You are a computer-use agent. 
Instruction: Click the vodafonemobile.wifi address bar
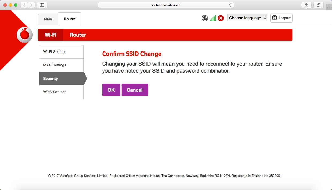(x=166, y=5)
